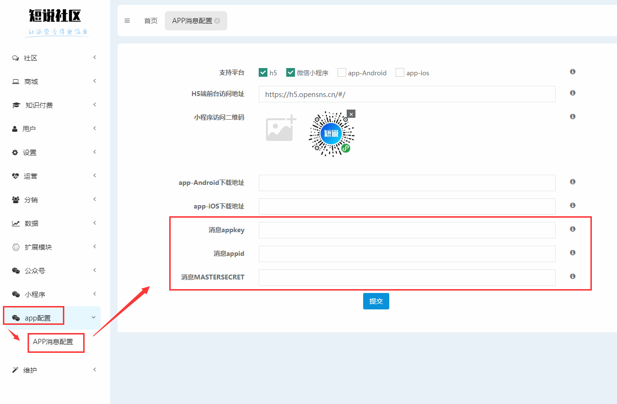Click the image upload placeholder icon

(x=280, y=128)
